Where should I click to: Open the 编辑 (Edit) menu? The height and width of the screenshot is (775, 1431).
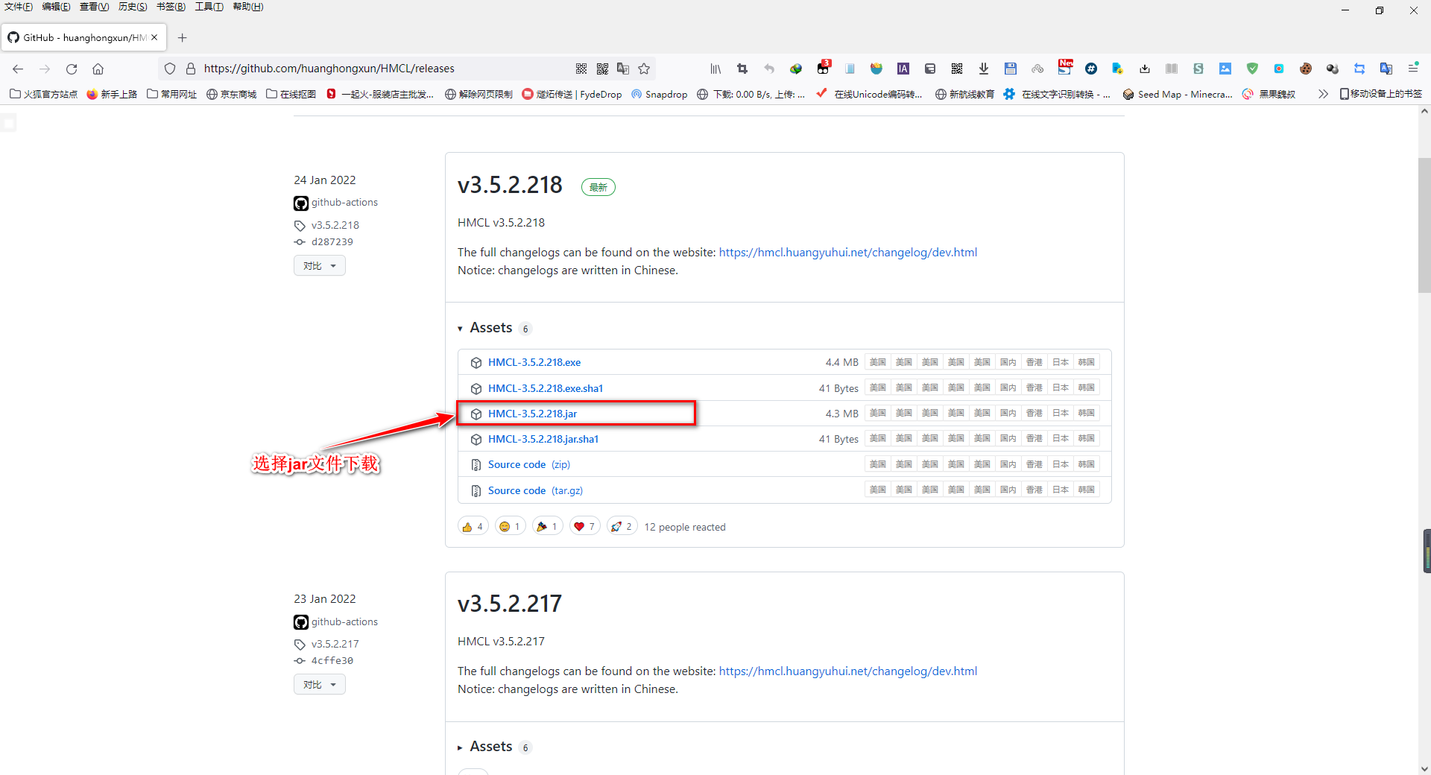click(56, 7)
